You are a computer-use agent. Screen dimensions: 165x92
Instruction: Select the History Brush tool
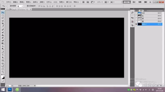(x=3, y=38)
